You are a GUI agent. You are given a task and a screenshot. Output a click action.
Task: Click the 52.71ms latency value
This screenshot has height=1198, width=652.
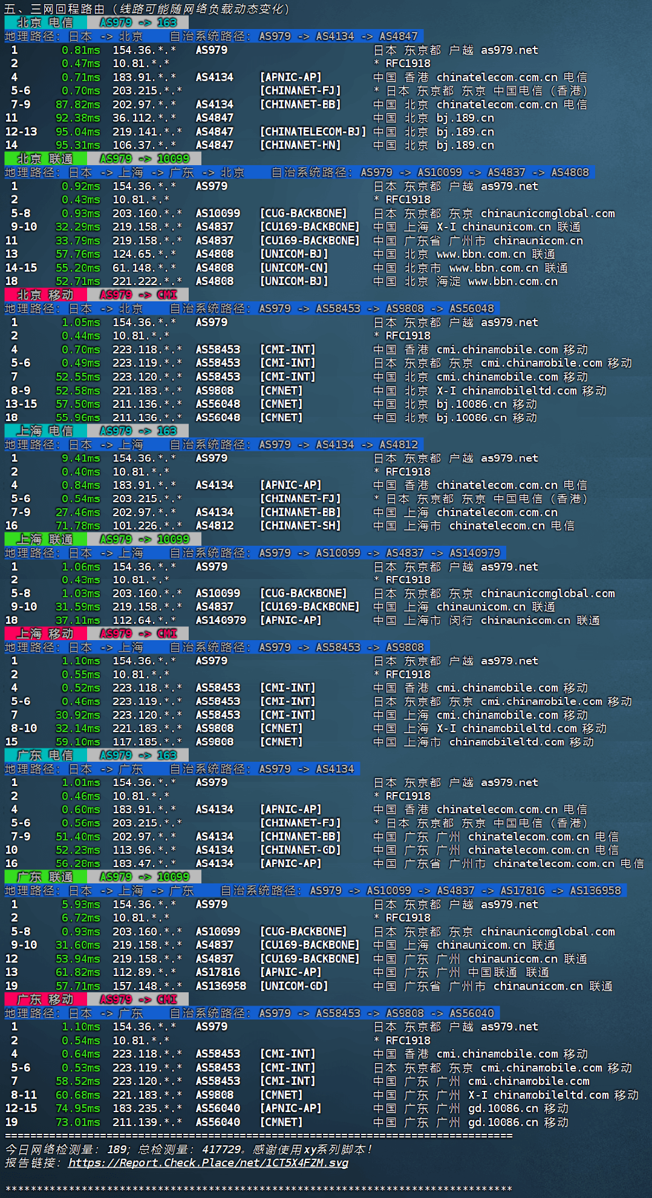click(x=78, y=281)
